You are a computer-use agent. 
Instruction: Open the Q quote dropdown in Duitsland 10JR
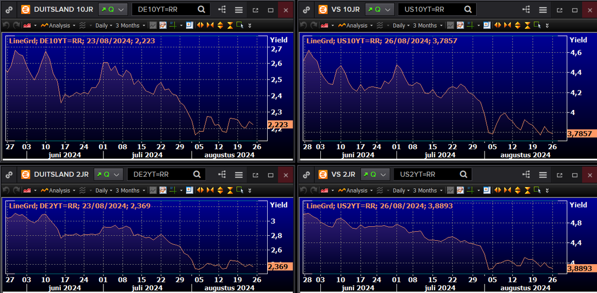coord(113,9)
